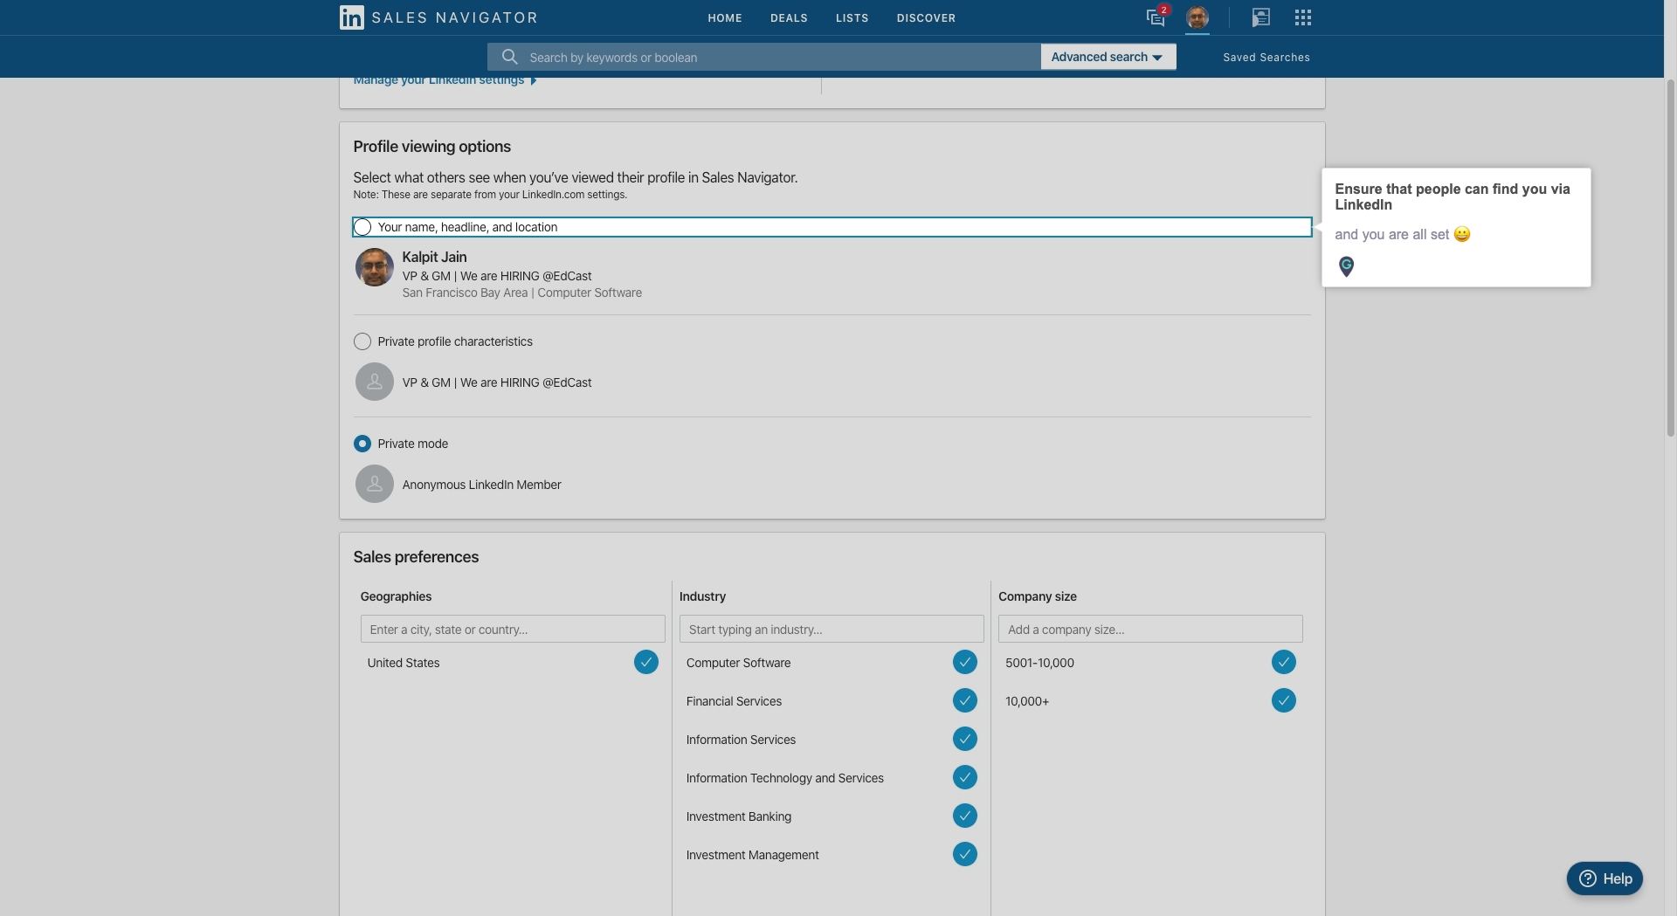1677x916 pixels.
Task: Open the Add a company size field
Action: 1150,629
